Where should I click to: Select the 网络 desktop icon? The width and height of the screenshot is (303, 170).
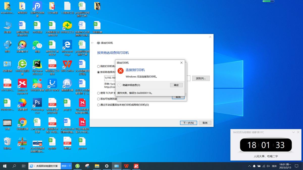tap(7, 47)
